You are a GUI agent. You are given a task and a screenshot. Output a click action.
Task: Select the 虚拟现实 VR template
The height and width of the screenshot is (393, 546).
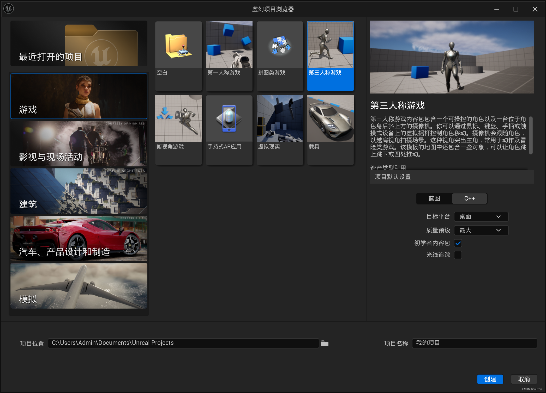[280, 119]
